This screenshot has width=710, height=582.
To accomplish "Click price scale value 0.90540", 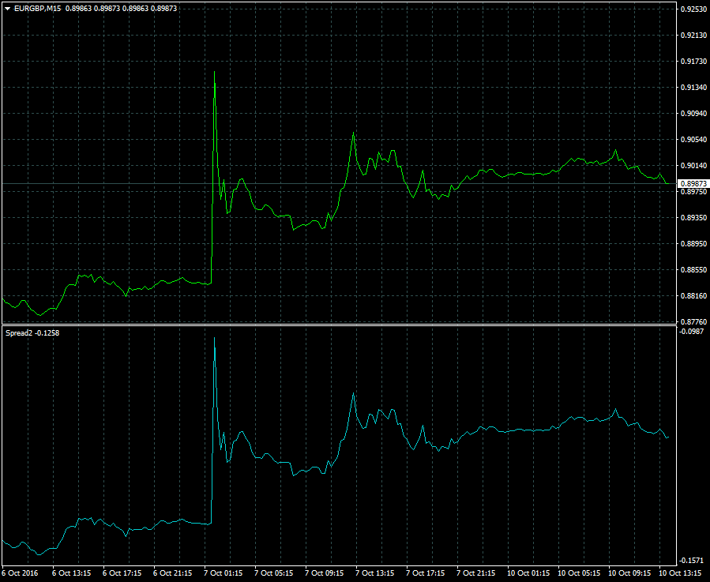I will click(x=693, y=140).
